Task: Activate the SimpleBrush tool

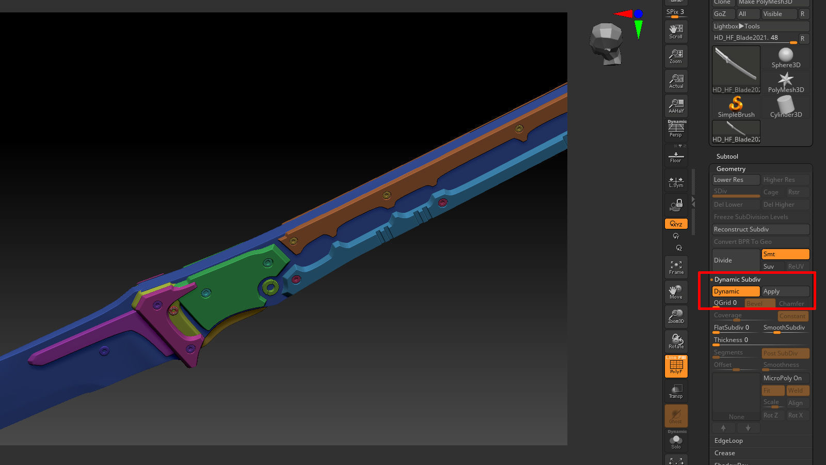Action: click(x=736, y=106)
